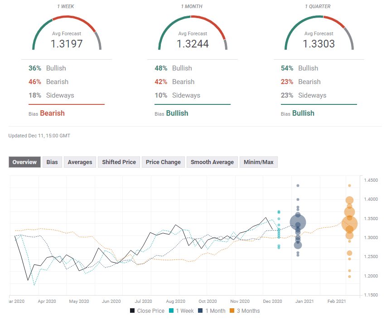Click the 1 Month forecast gauge
The image size is (391, 320).
[x=193, y=33]
